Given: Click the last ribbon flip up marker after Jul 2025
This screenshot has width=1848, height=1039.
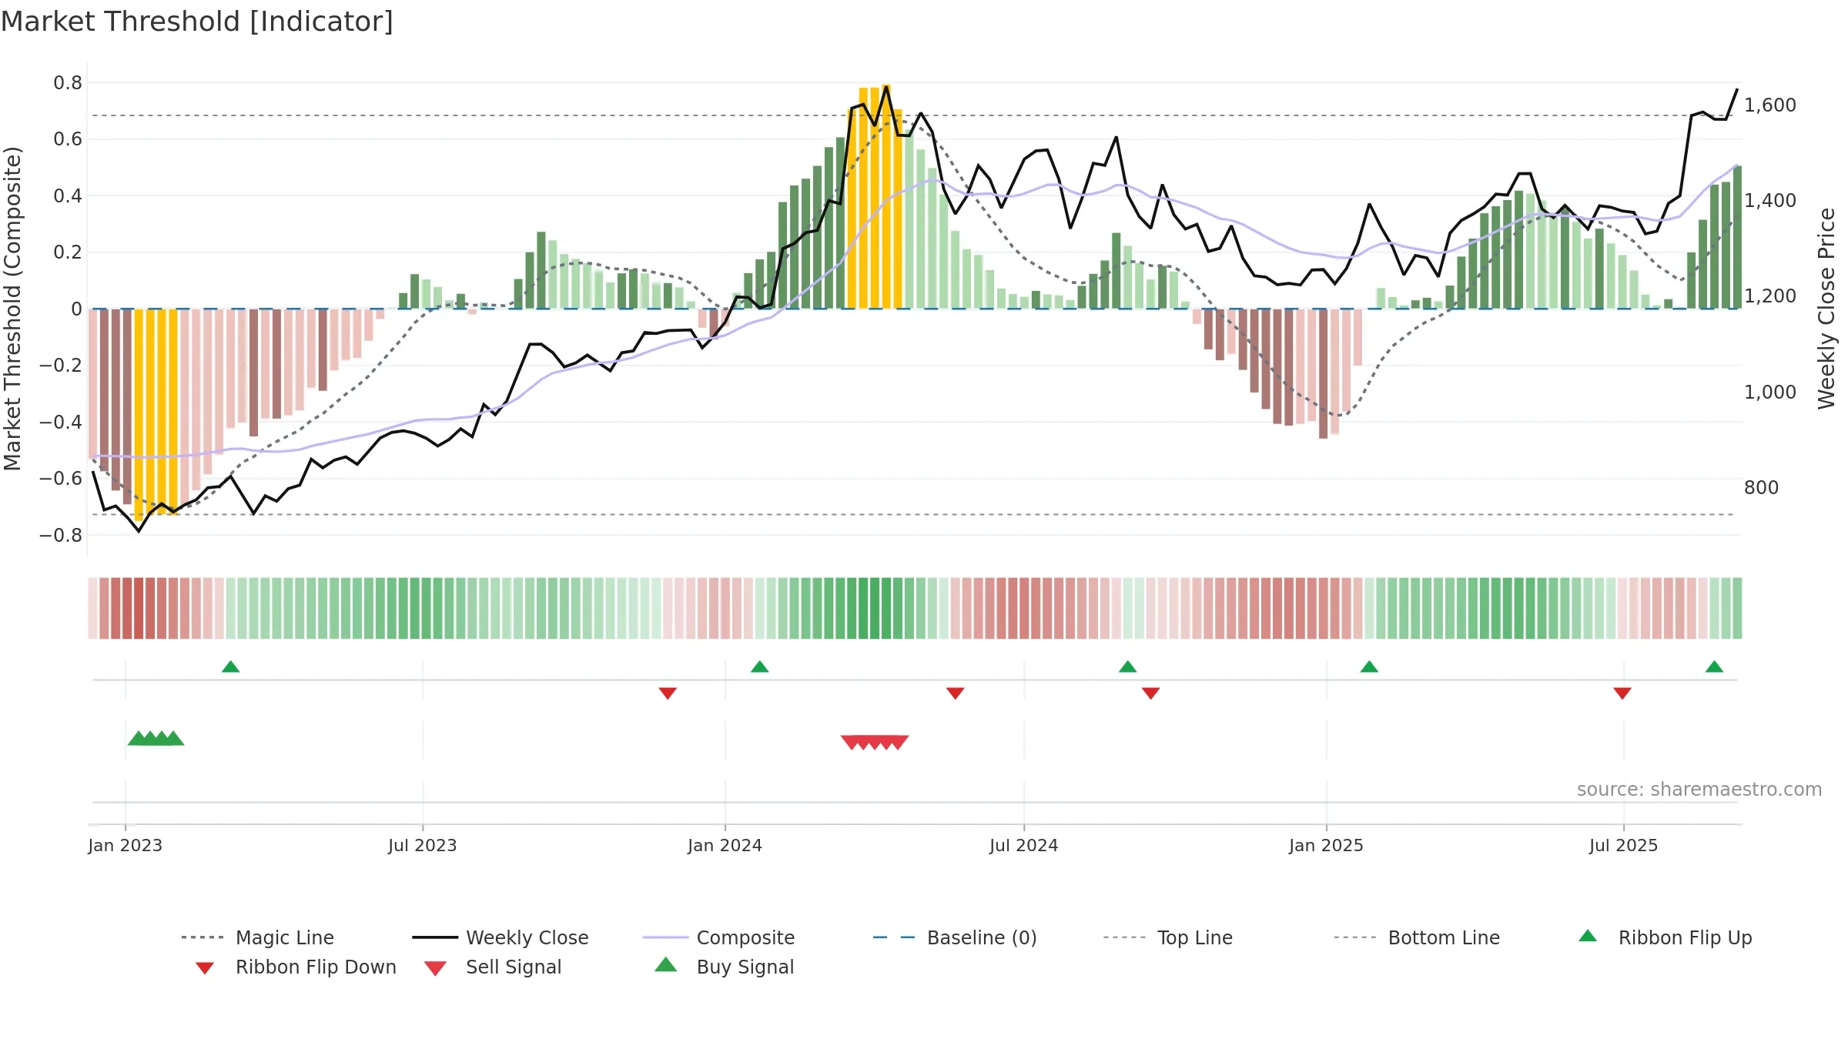Looking at the screenshot, I should click(1714, 666).
